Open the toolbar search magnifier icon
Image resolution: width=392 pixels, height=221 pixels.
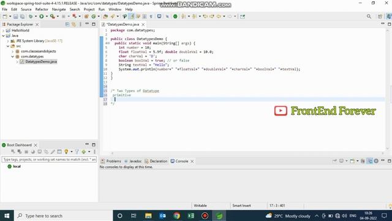click(x=369, y=17)
